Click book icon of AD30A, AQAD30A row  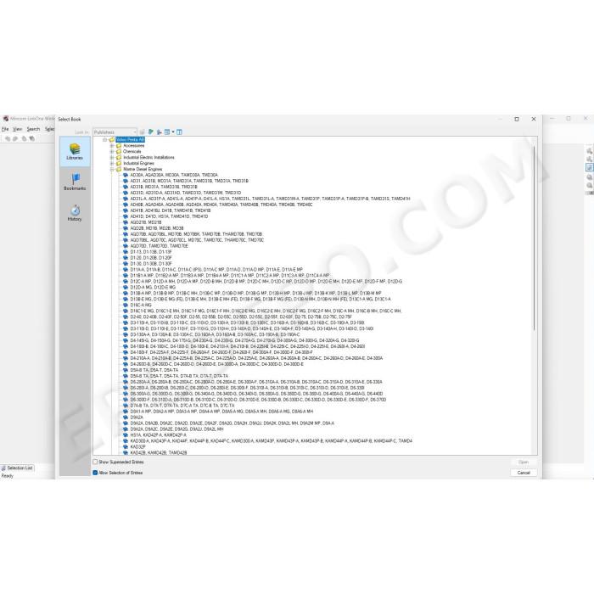126,175
